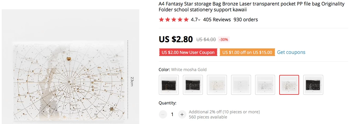Click the five red rating stars

pos(174,20)
